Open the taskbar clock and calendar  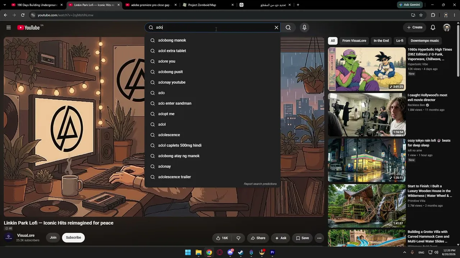coord(449,252)
